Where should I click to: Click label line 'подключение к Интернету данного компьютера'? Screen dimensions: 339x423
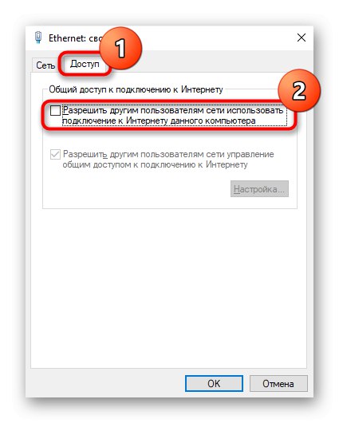tap(159, 121)
